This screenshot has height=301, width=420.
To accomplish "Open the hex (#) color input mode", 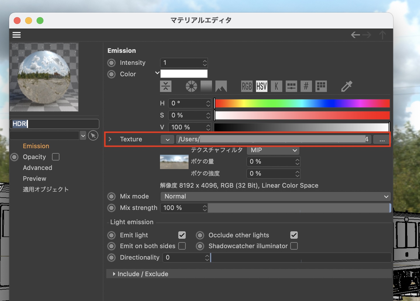I will point(306,86).
